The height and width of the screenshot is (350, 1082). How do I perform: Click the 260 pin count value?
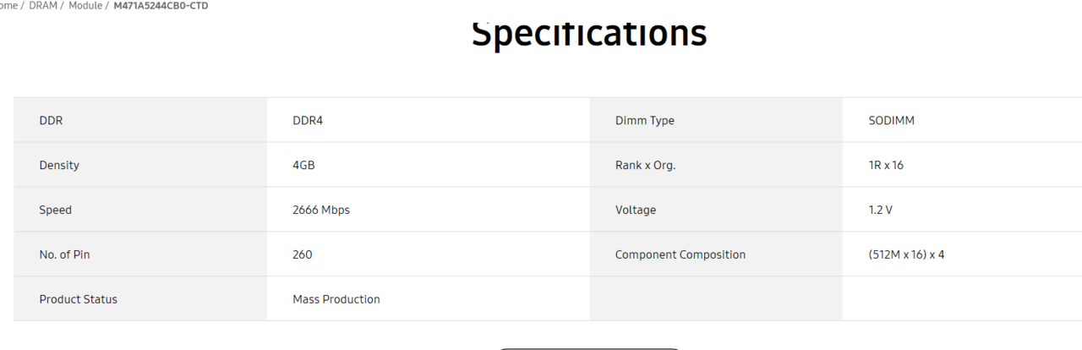tap(303, 254)
